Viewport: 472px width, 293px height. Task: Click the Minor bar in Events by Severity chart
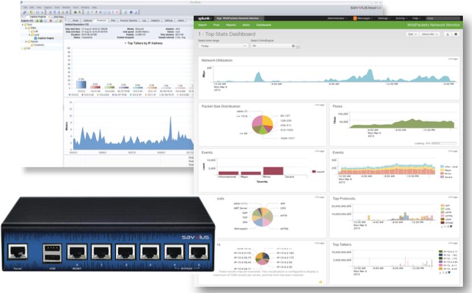pos(273,171)
